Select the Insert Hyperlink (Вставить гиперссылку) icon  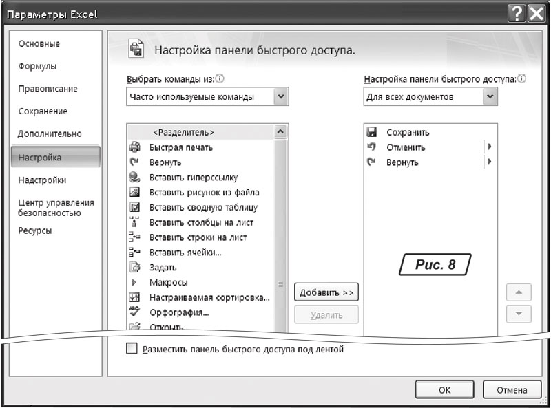click(135, 178)
